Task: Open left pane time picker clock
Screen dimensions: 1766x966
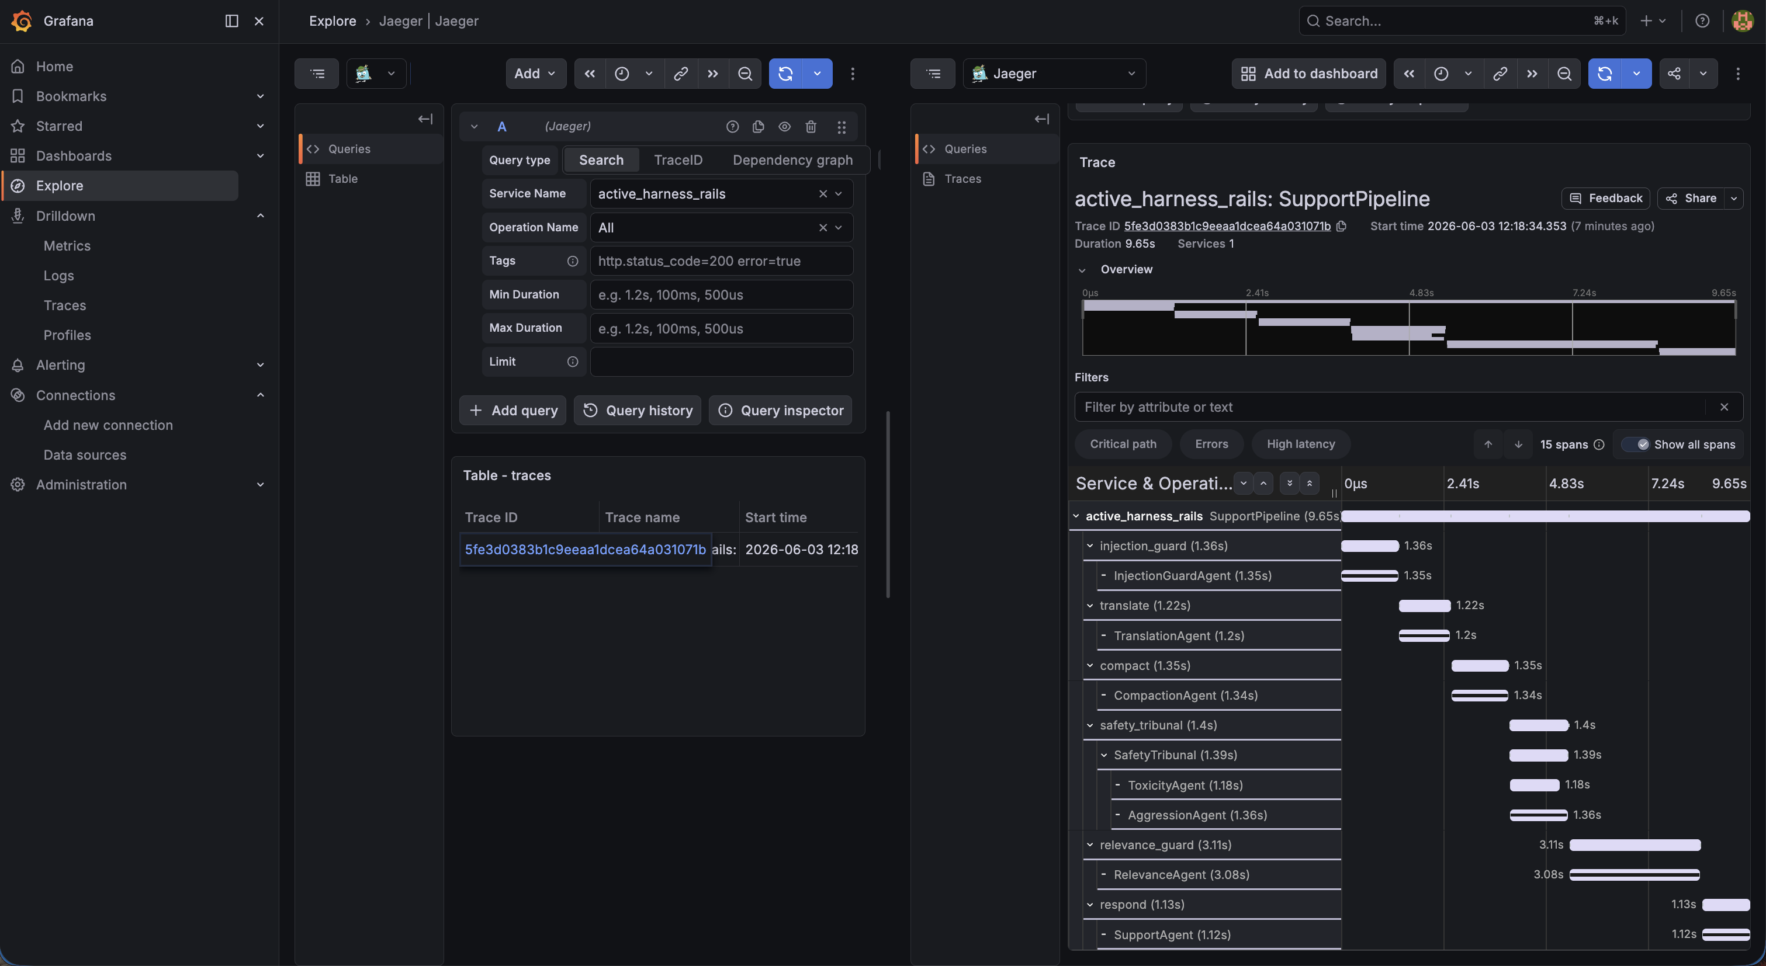Action: tap(622, 74)
